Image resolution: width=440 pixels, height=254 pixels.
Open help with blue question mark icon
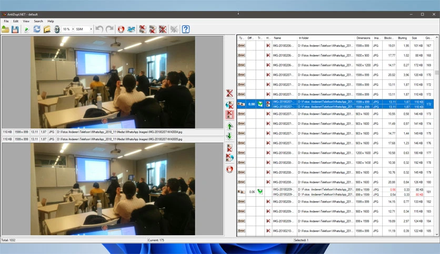coord(186,29)
